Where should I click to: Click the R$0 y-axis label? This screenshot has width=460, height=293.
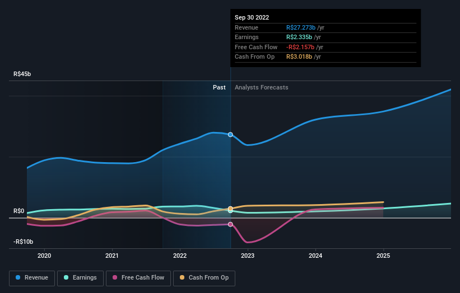click(19, 211)
